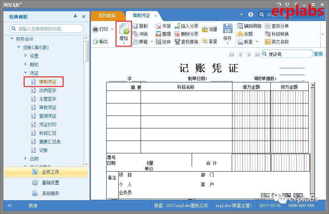Expand the 期初 tree node

26,64
